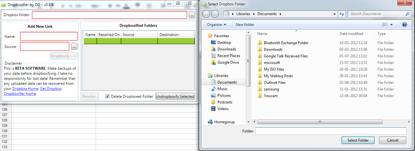Click the search magnifier icon

tap(407, 14)
